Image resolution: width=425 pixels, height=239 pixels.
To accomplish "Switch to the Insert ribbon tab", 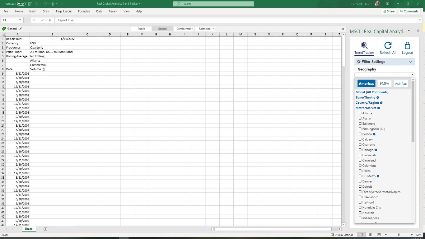I will point(33,11).
